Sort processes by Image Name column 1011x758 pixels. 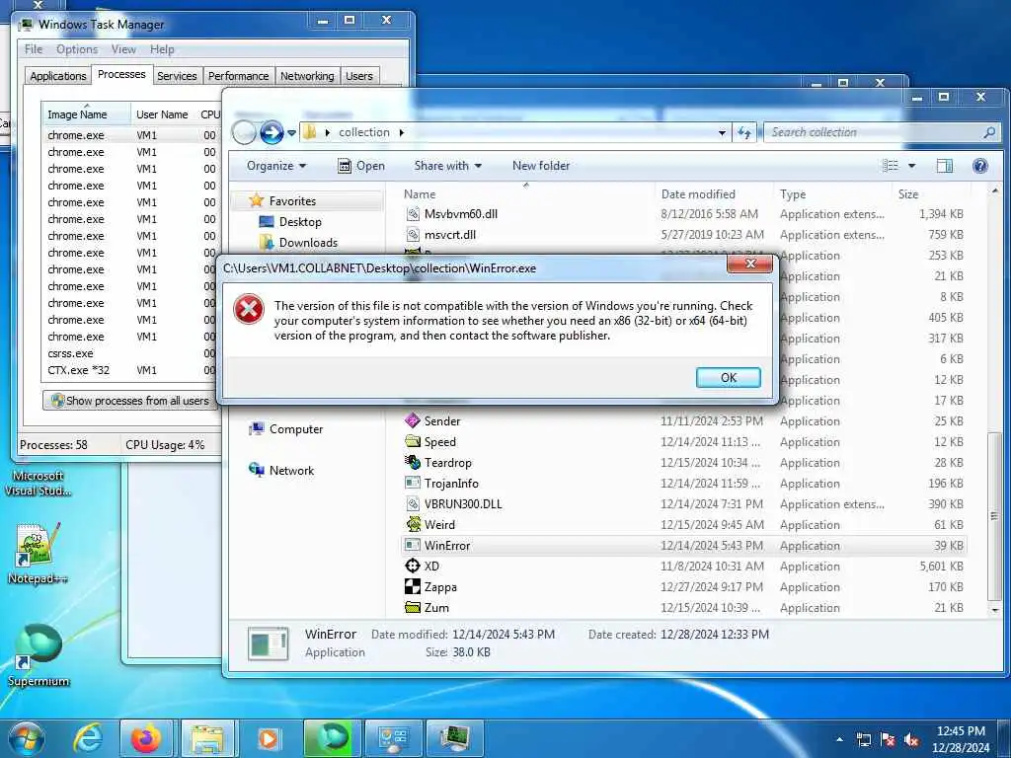point(86,114)
